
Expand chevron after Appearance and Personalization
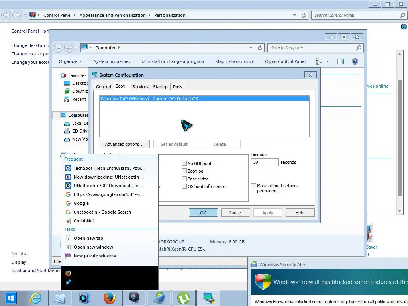click(149, 15)
